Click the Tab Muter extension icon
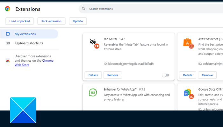This screenshot has height=127, width=223. click(93, 43)
